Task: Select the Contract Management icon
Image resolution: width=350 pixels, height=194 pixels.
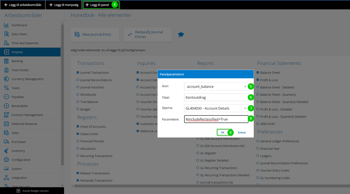Action: [x=6, y=115]
